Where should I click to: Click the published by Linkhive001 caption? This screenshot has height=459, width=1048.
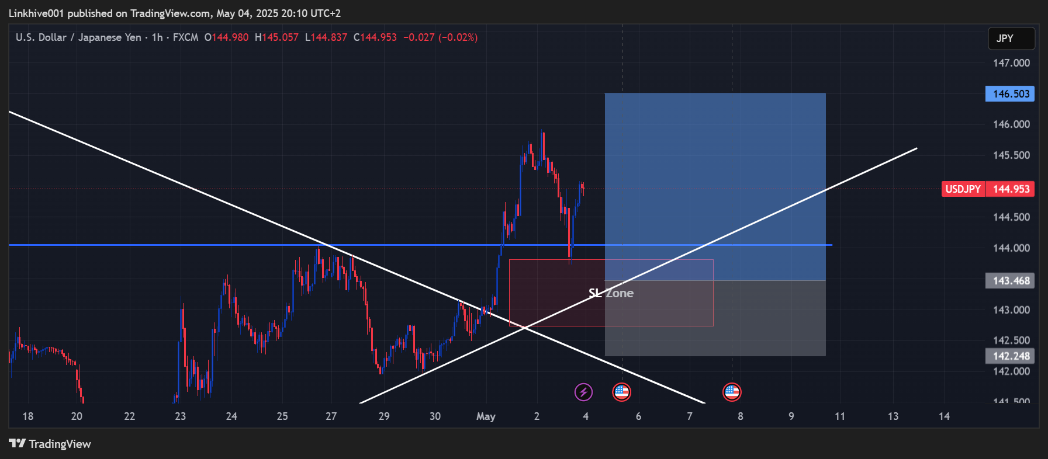(x=175, y=13)
